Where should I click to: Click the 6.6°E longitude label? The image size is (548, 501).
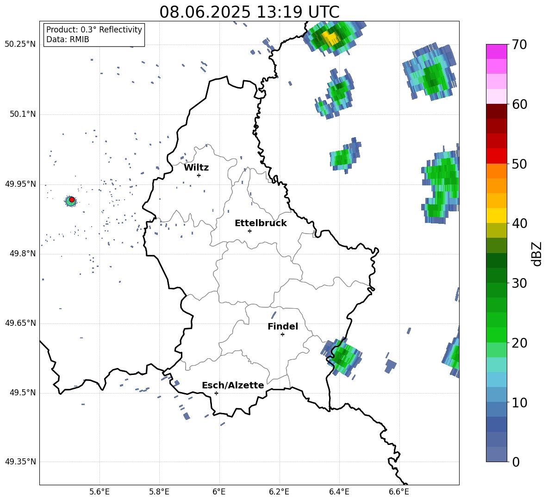click(399, 492)
